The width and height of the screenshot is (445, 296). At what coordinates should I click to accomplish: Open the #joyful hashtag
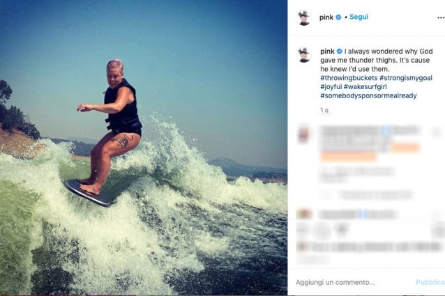331,86
